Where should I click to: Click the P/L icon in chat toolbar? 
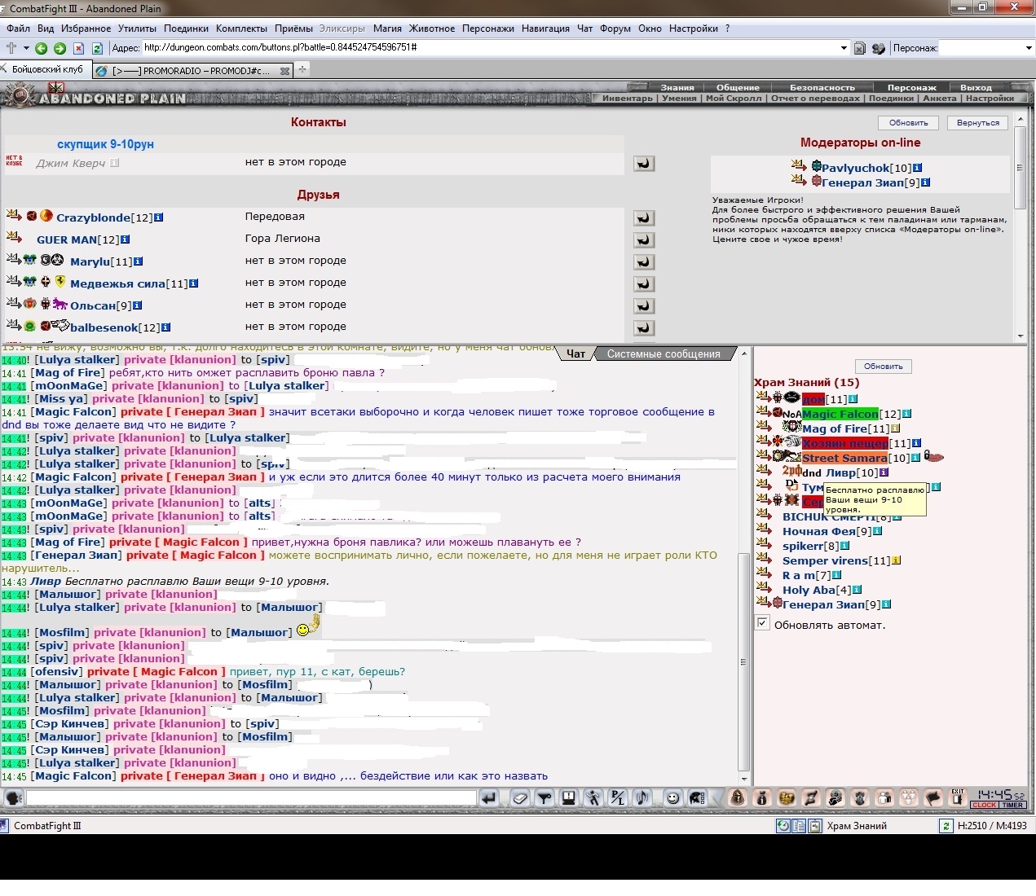click(x=618, y=798)
